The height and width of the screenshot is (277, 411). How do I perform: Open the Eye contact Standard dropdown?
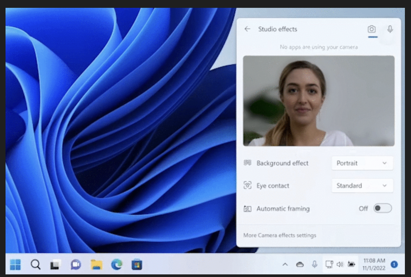coord(362,185)
